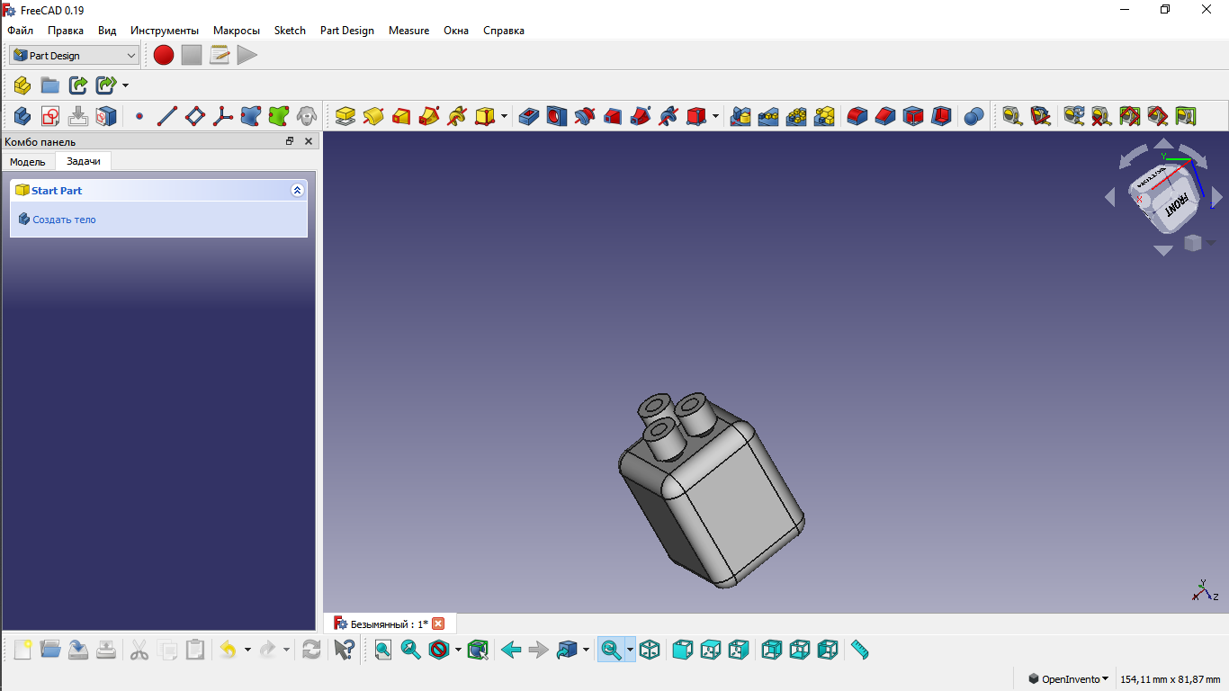Click the Создать тело link

tap(64, 220)
